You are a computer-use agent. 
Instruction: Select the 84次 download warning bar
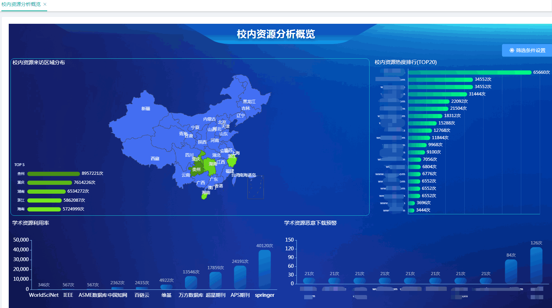pyautogui.click(x=511, y=271)
